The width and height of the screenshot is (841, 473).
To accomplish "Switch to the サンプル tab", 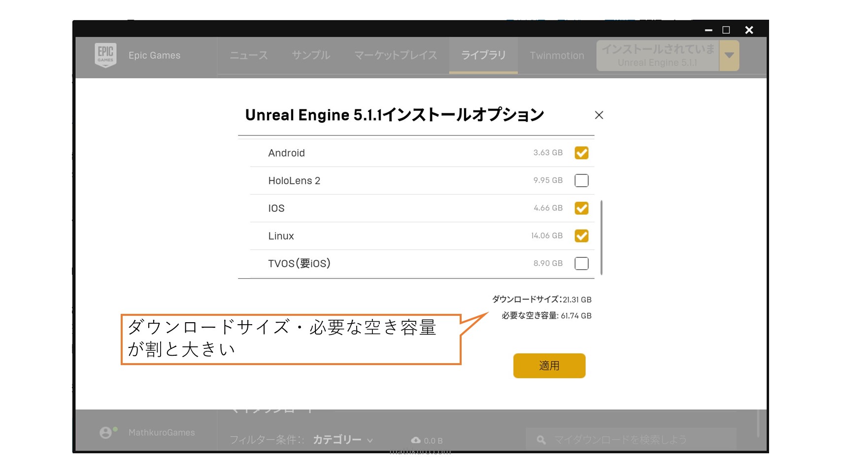I will coord(311,55).
